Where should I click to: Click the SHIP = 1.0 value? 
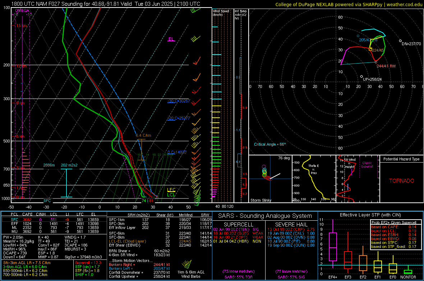tap(84, 275)
